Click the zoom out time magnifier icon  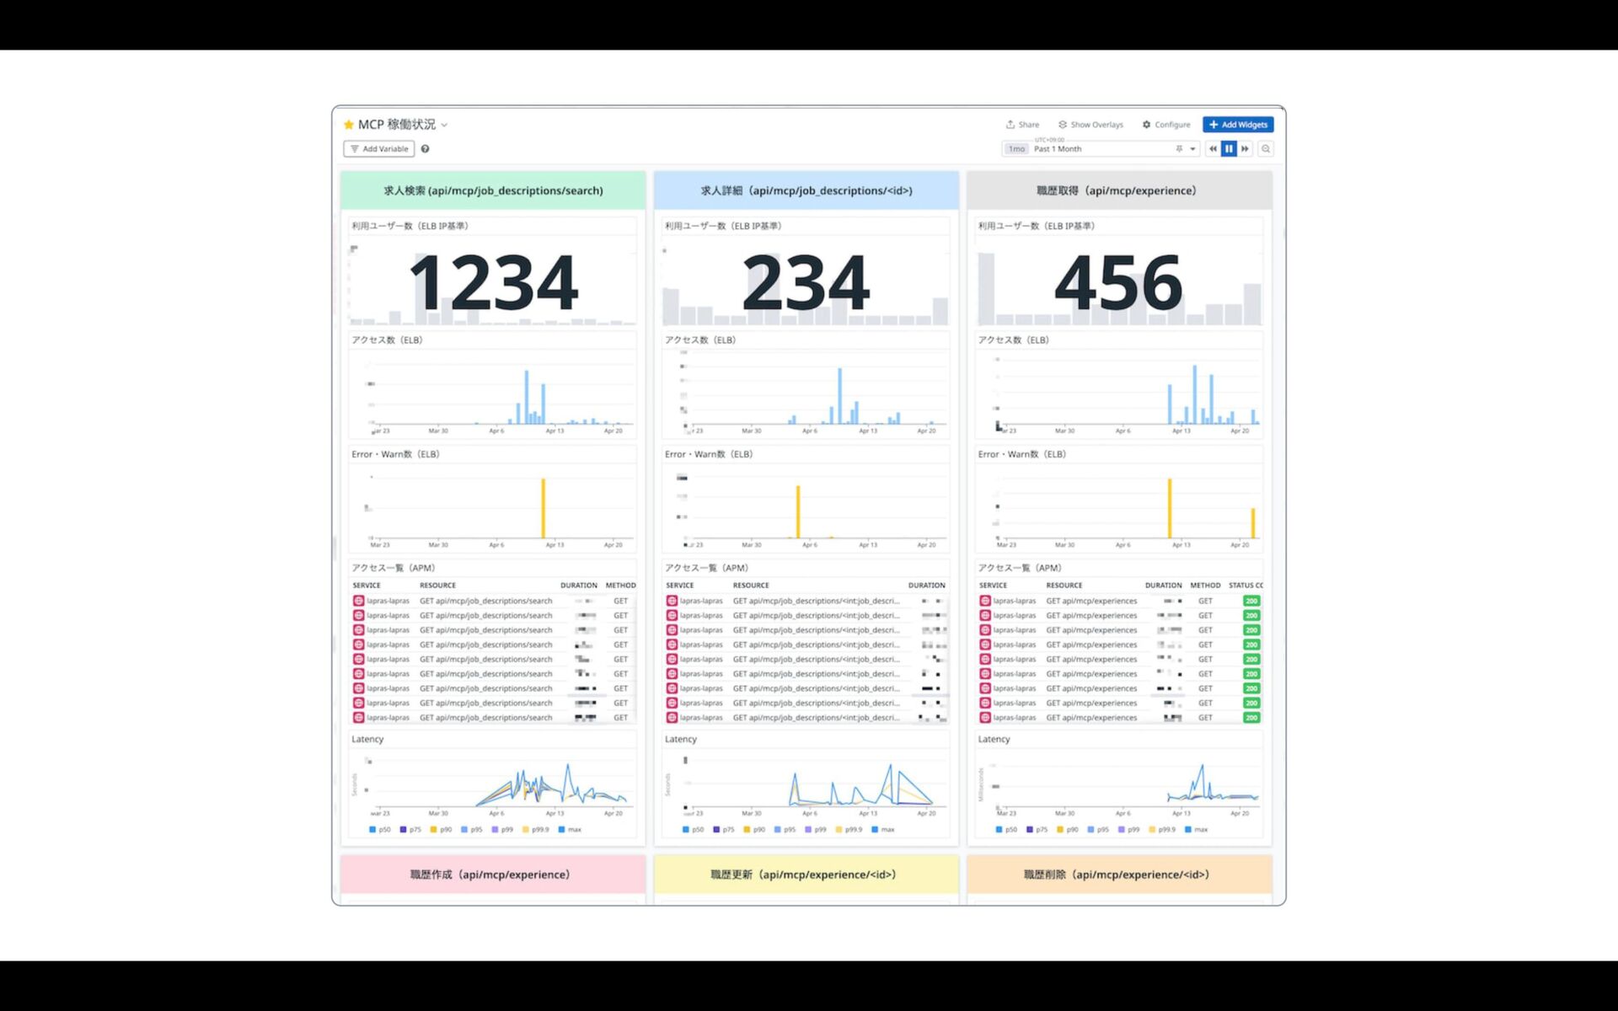(x=1266, y=149)
